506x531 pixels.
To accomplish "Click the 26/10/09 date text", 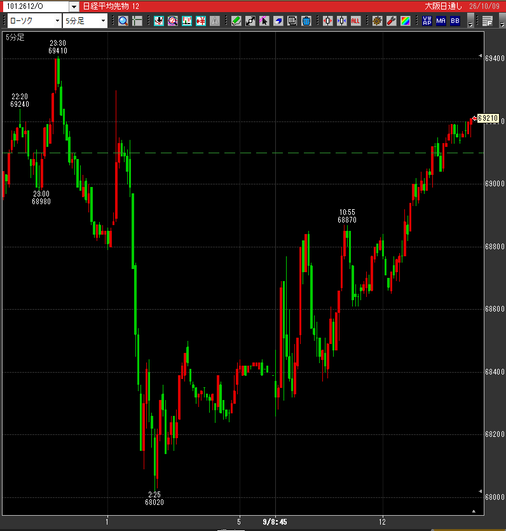I will (x=484, y=6).
